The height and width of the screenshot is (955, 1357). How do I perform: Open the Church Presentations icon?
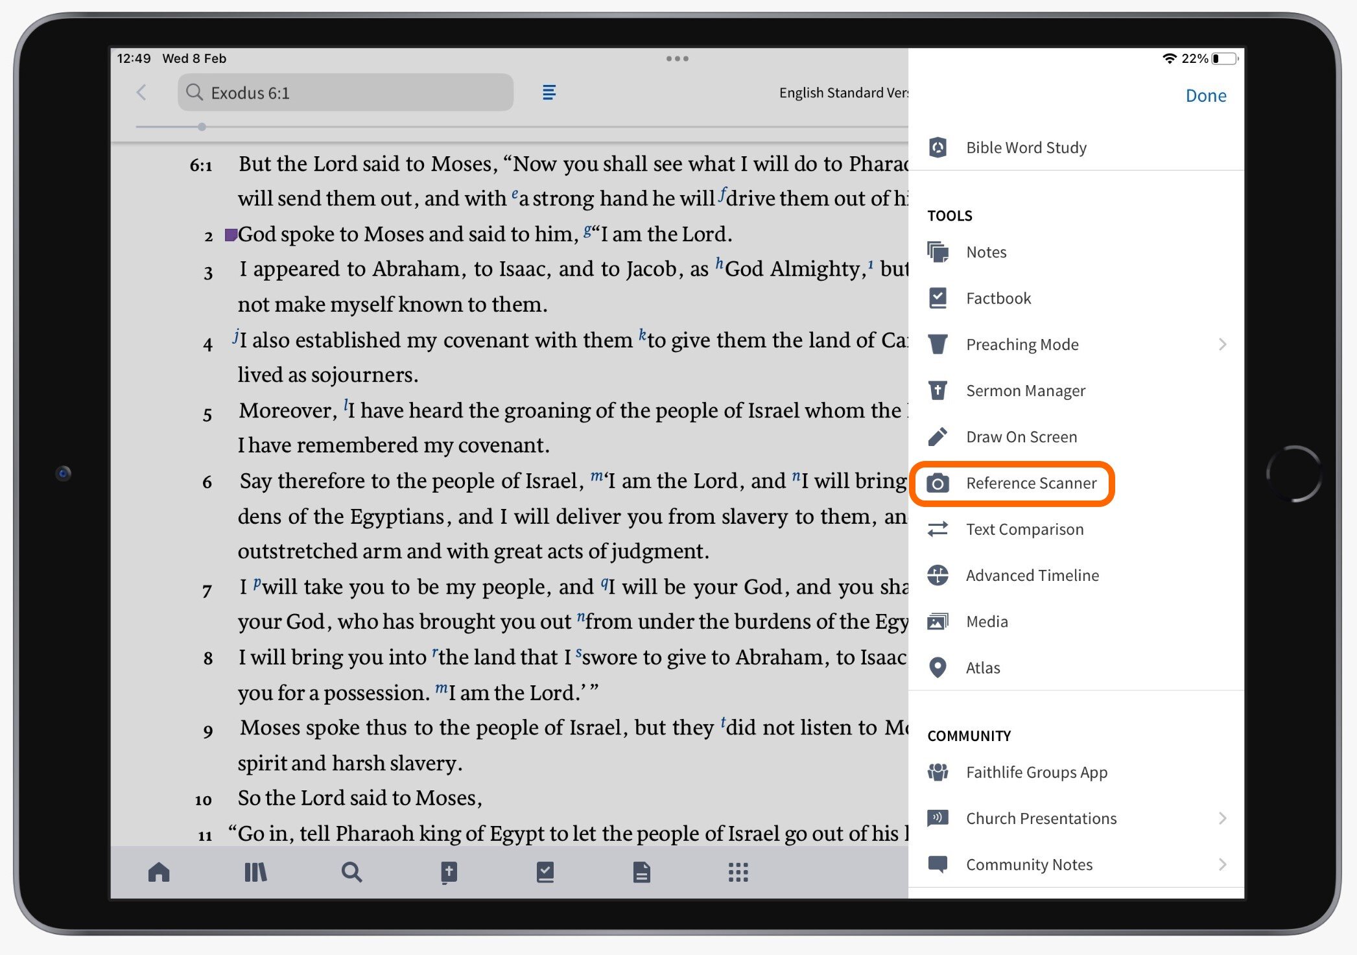[938, 818]
